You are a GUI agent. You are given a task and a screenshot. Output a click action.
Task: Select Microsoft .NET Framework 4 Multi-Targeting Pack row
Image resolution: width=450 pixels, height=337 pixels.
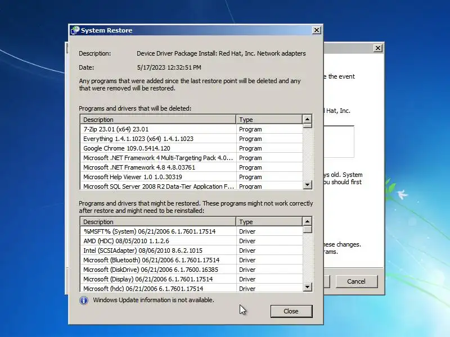click(x=192, y=158)
